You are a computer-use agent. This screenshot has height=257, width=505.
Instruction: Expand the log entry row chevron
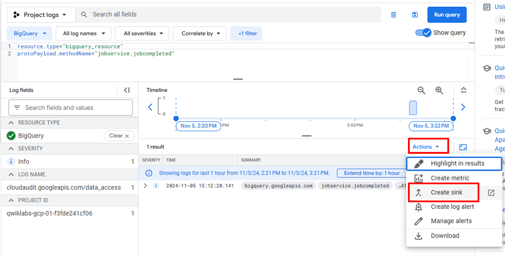(146, 186)
